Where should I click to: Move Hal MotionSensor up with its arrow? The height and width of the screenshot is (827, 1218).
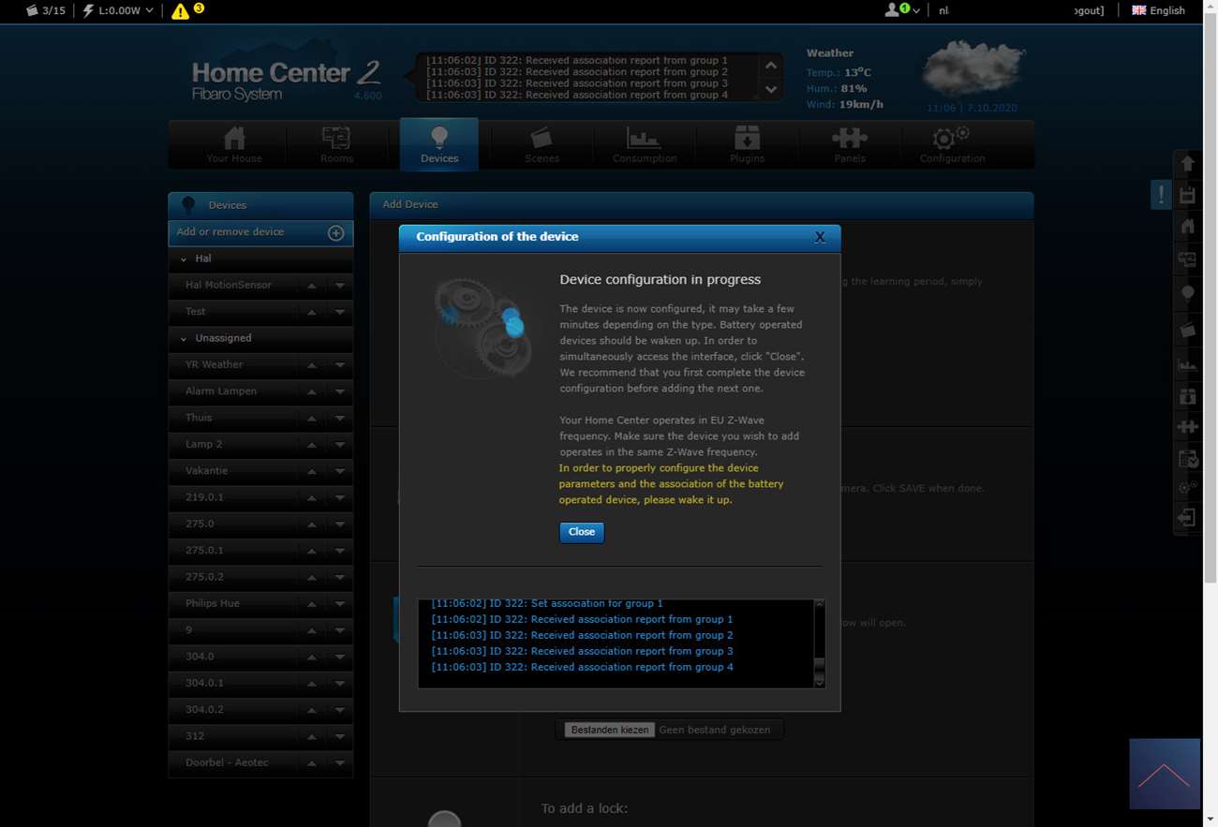pos(312,286)
